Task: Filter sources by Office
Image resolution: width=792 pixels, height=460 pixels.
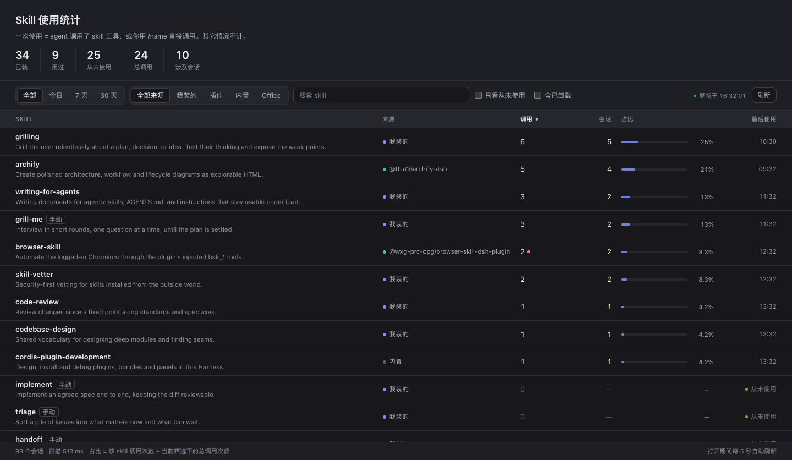Action: click(271, 95)
